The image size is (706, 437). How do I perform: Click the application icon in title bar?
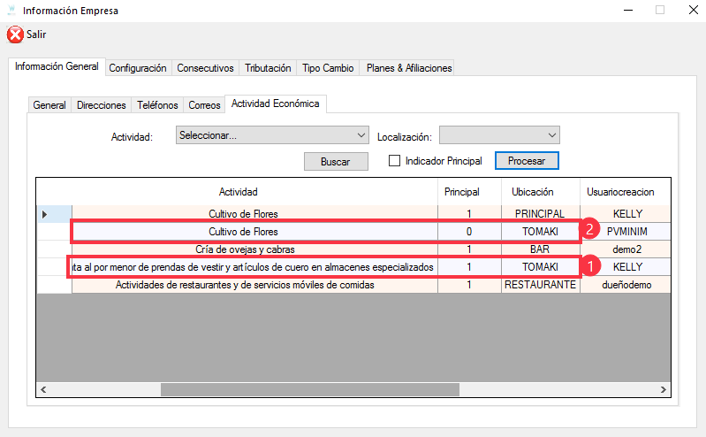pos(11,11)
